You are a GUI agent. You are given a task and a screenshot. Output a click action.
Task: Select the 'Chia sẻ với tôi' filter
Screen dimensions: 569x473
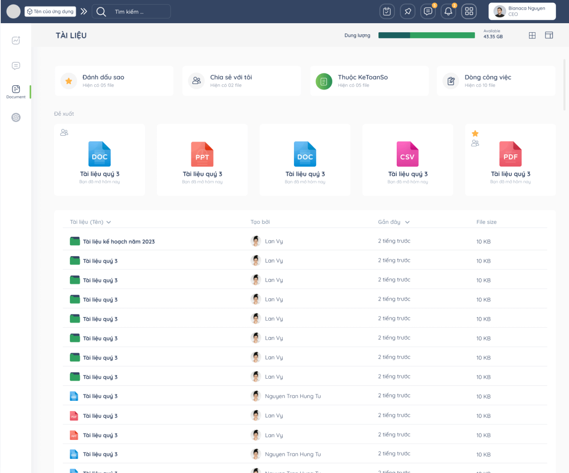[x=242, y=81]
